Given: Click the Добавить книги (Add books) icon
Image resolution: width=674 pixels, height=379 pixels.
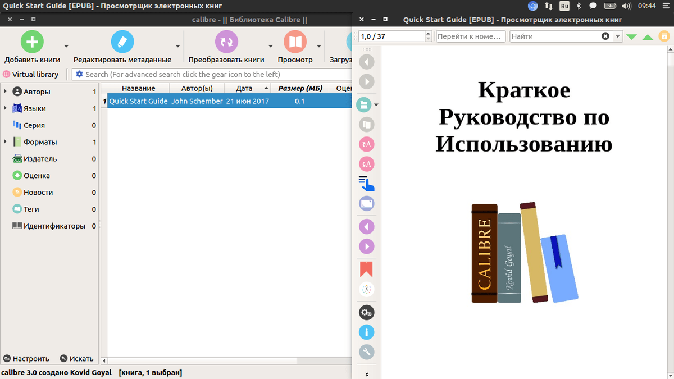Looking at the screenshot, I should (32, 42).
